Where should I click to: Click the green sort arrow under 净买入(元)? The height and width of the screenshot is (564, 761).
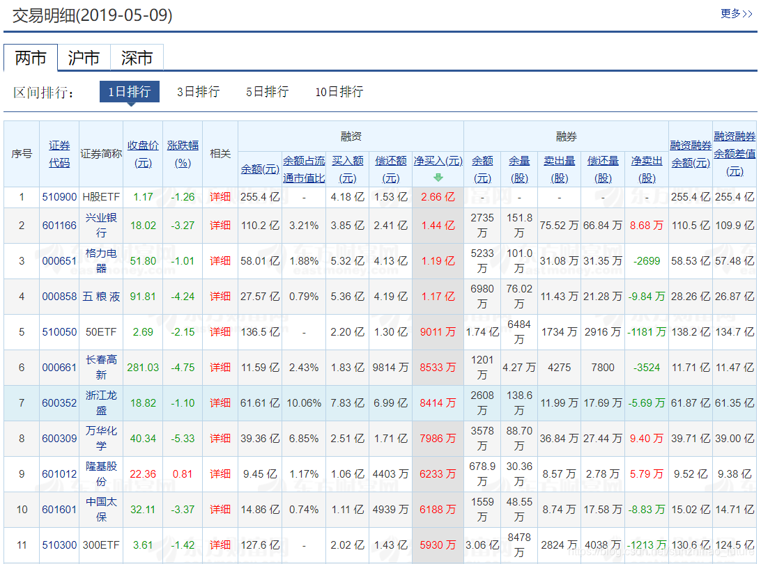click(438, 178)
